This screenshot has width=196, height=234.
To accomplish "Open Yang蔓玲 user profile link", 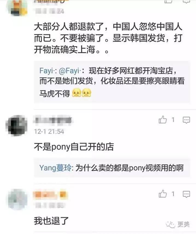I will tap(55, 168).
